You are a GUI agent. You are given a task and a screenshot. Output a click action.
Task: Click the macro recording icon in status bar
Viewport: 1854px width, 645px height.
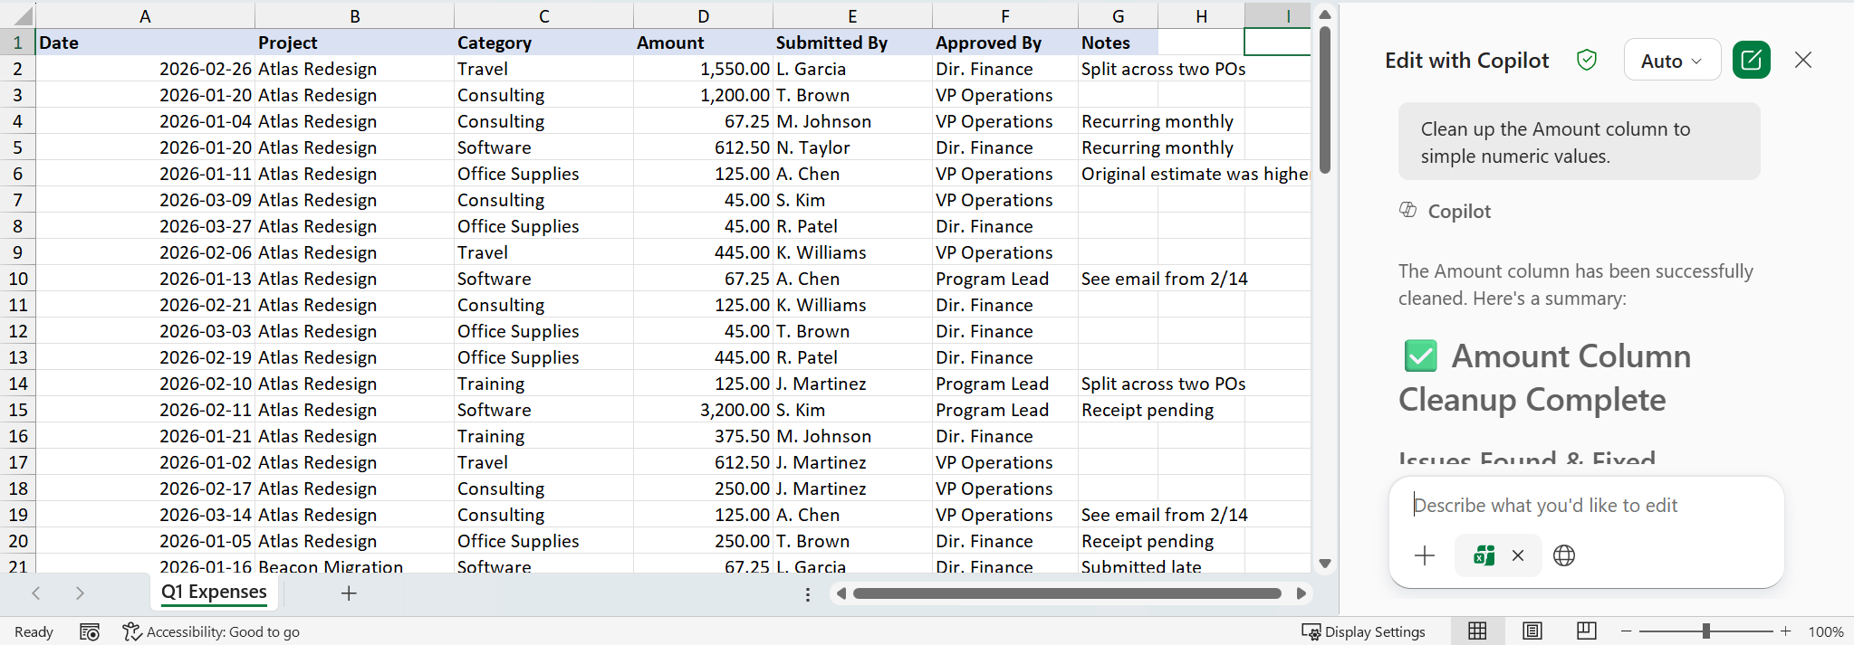pyautogui.click(x=89, y=631)
